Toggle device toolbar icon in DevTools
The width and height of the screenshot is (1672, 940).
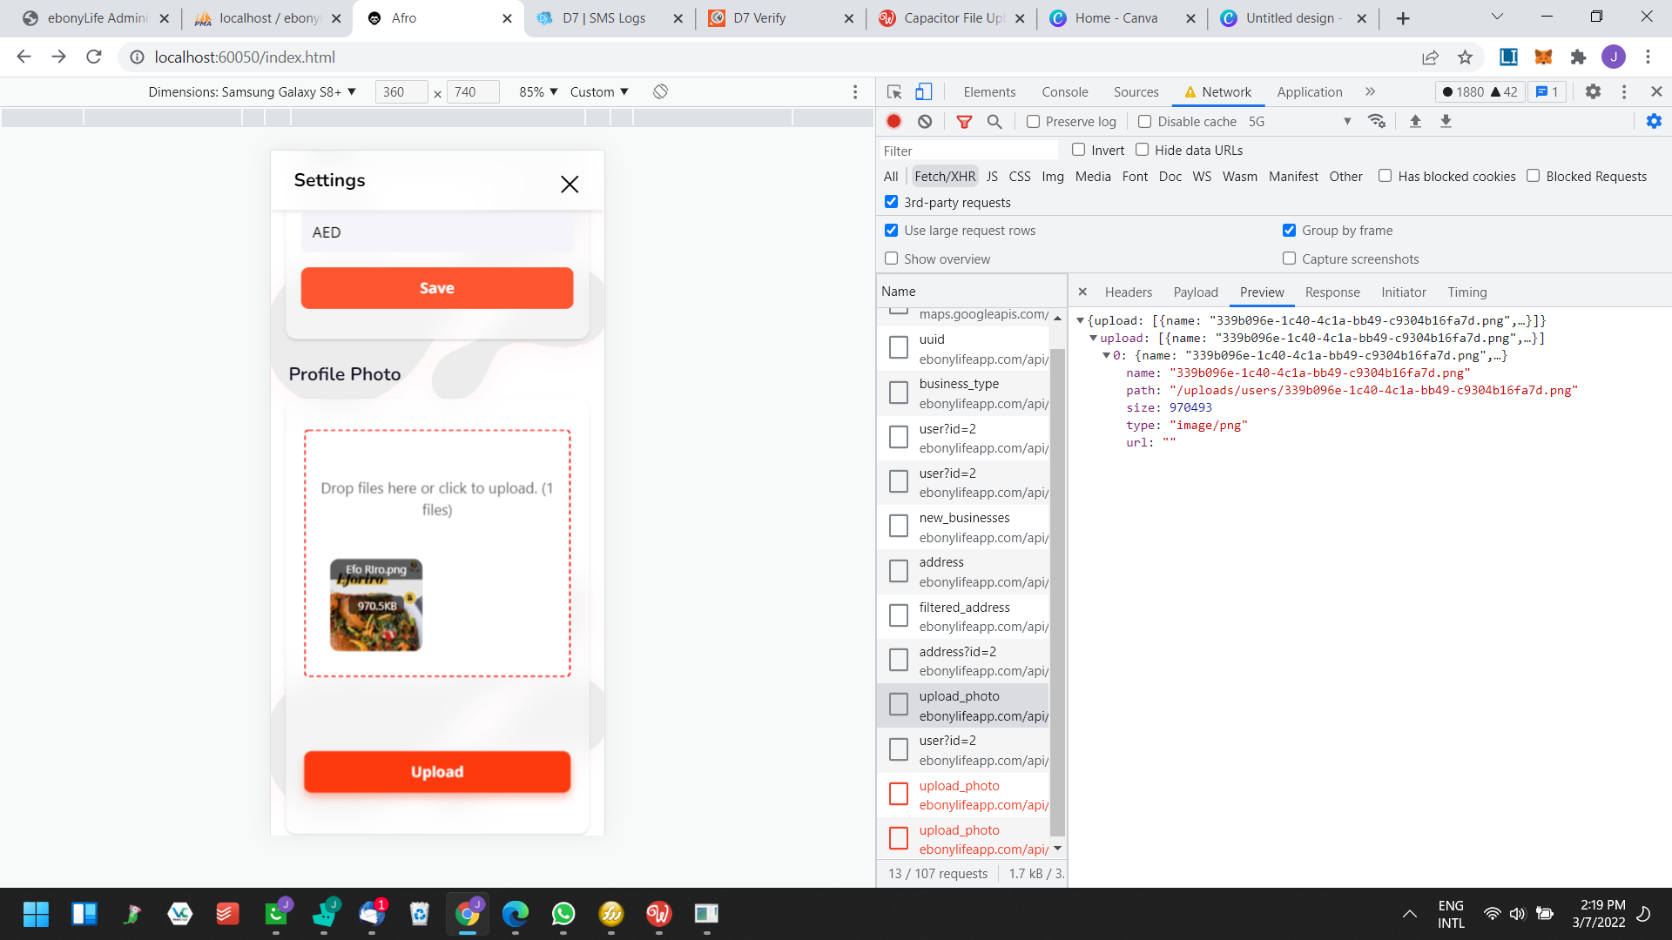924,91
